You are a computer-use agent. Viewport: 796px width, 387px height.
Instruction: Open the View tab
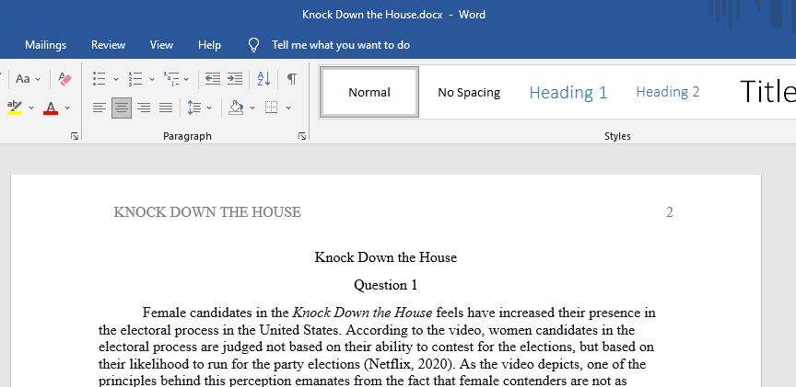point(161,44)
